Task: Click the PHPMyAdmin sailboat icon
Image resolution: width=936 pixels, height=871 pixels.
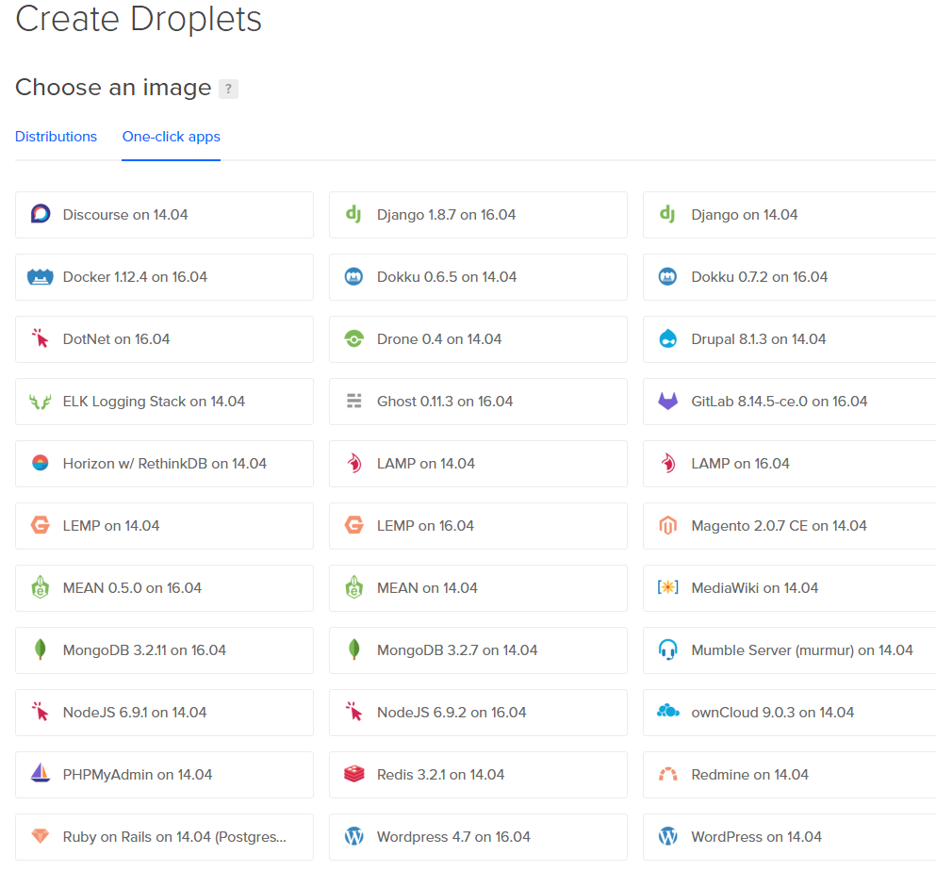Action: 40,774
